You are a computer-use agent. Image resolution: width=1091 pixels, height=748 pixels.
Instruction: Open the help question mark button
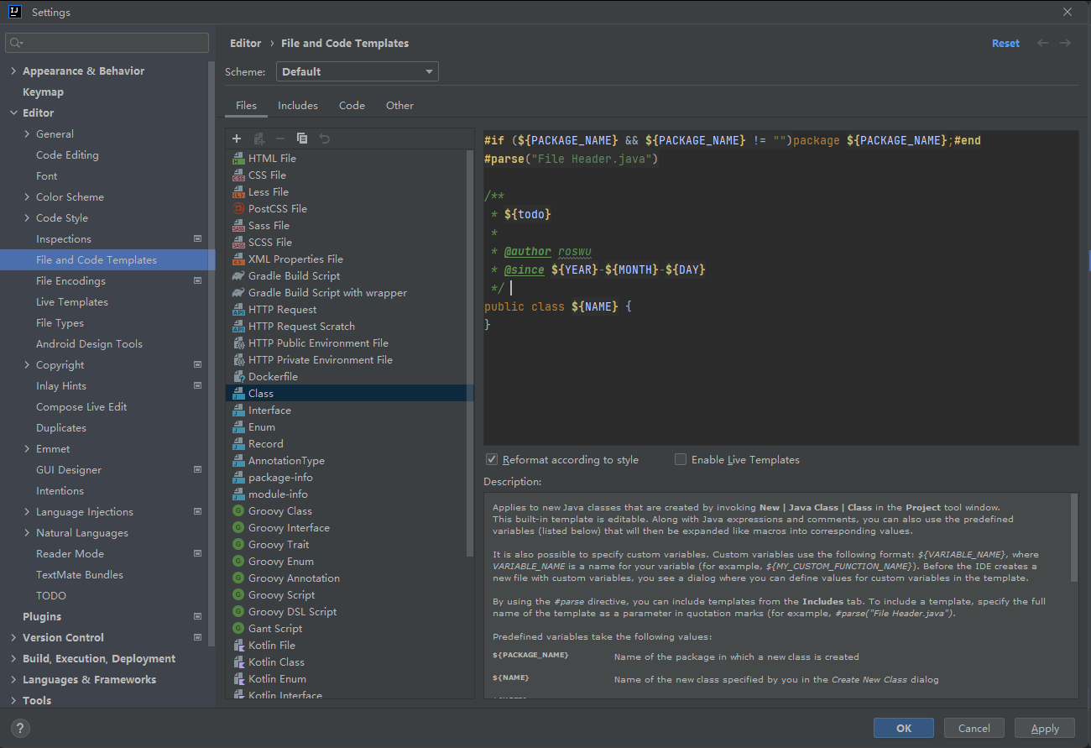click(21, 728)
